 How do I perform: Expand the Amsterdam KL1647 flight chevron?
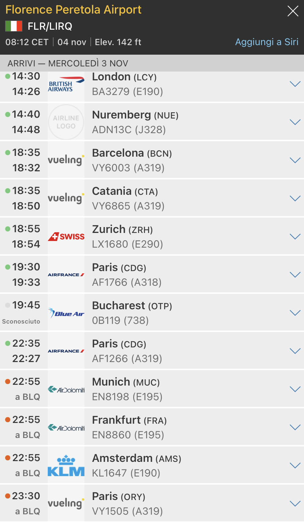295,466
